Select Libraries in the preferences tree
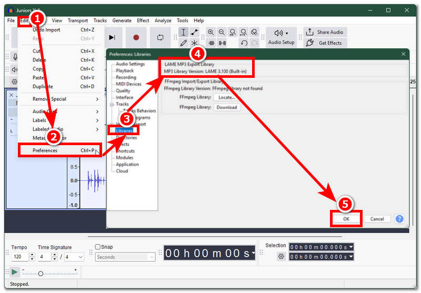Viewport: 421px width, 293px height. pyautogui.click(x=124, y=130)
